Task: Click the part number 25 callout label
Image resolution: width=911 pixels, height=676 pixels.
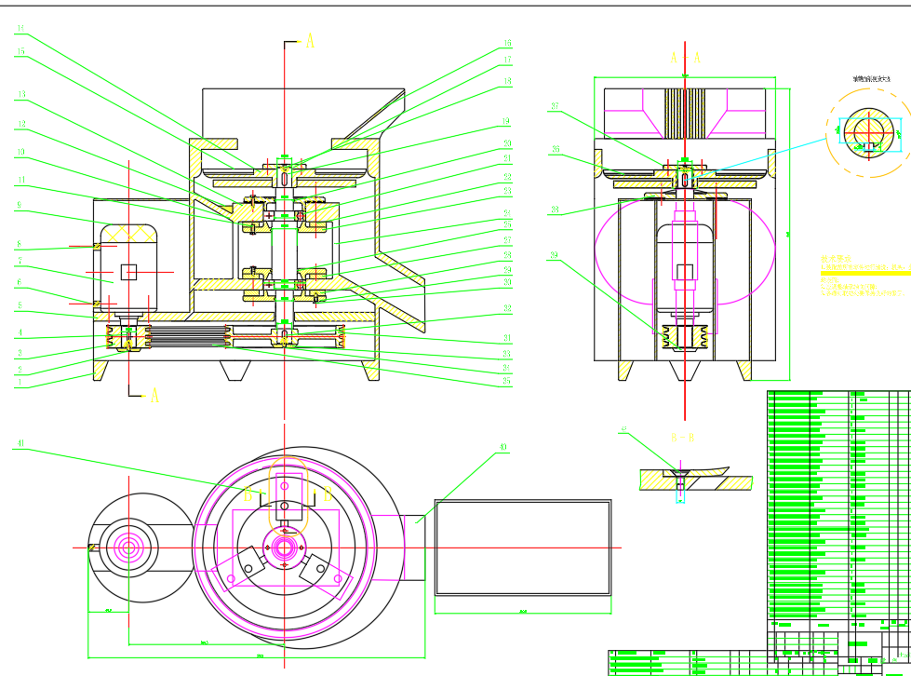Action: (x=507, y=224)
